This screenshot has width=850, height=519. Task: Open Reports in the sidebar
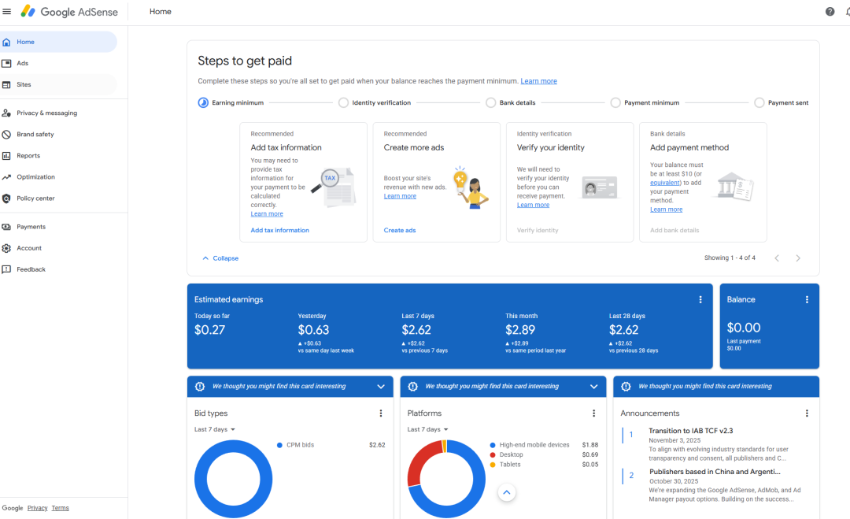pos(28,156)
